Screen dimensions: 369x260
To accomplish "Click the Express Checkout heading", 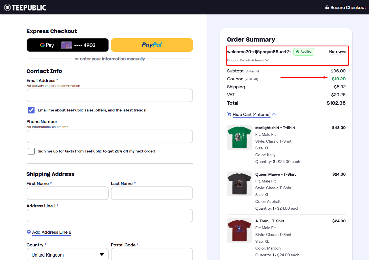I will tap(52, 31).
